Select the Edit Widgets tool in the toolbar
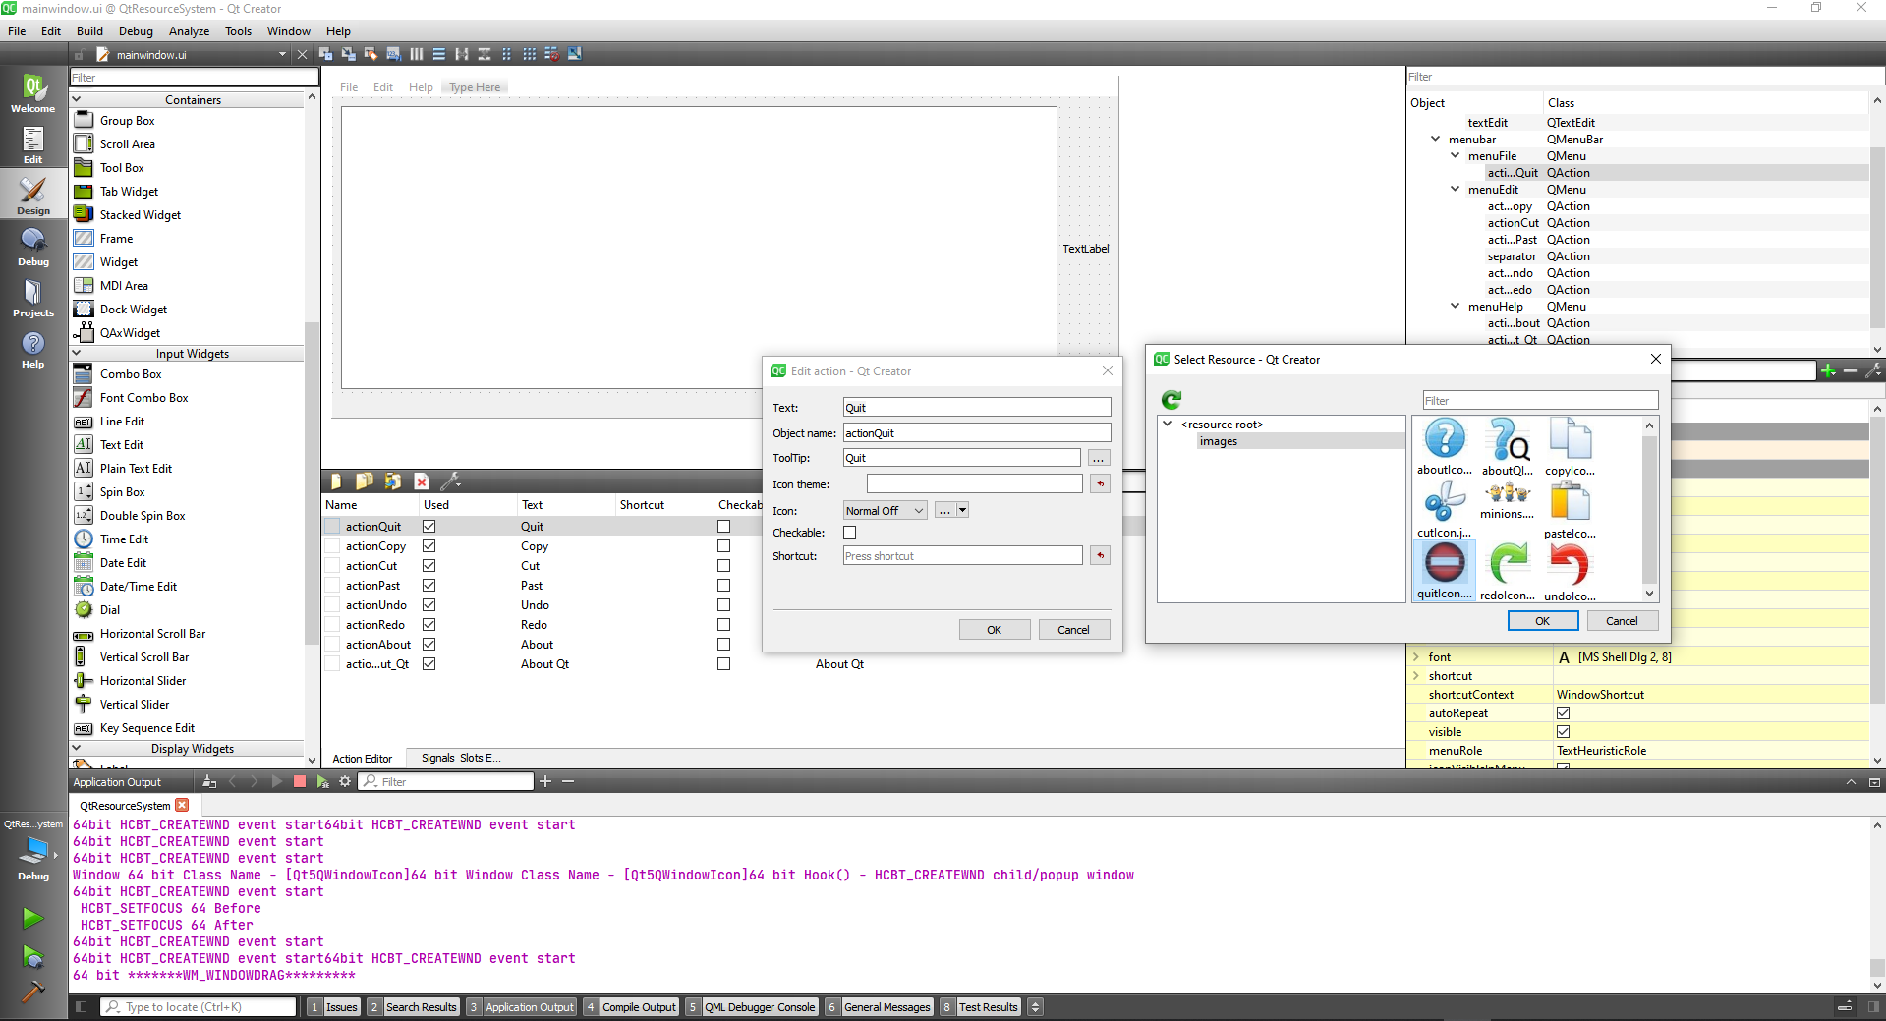The height and width of the screenshot is (1021, 1886). pyautogui.click(x=325, y=54)
